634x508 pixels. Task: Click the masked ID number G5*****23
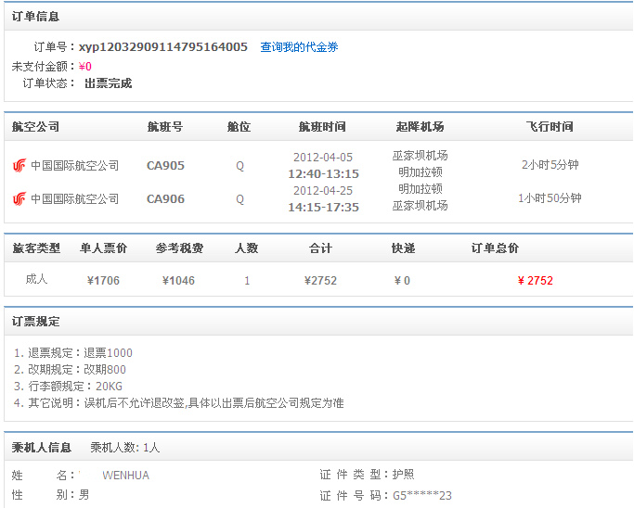[422, 495]
